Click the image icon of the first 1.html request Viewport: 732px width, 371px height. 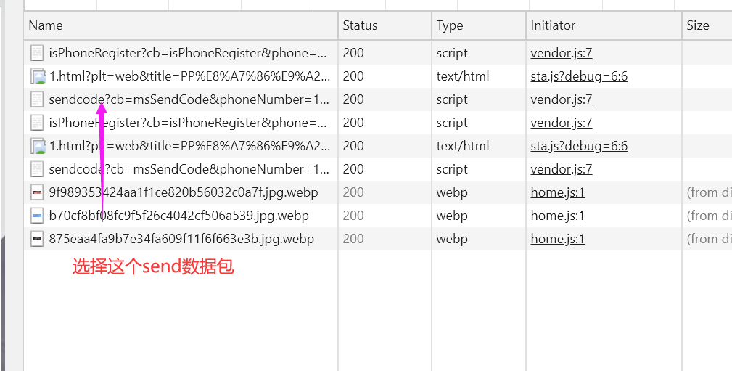click(37, 76)
